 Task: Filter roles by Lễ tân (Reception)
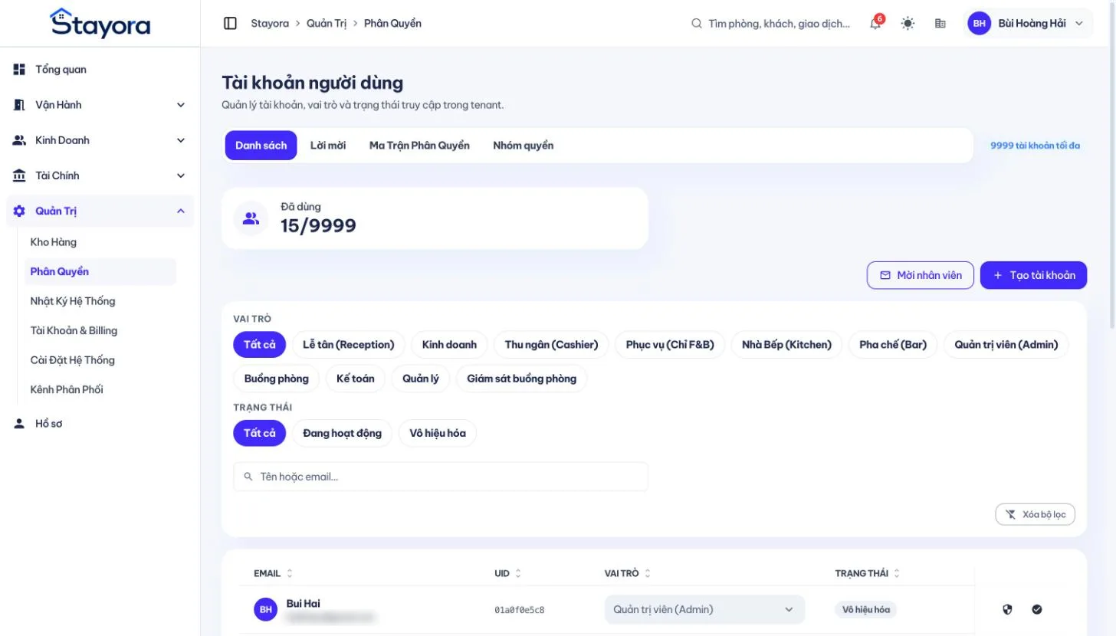point(349,345)
